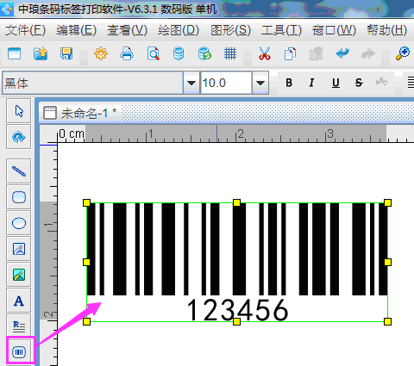Viewport: 414px width, 366px height.
Task: Click the orange gear settings icon
Action: 101,53
